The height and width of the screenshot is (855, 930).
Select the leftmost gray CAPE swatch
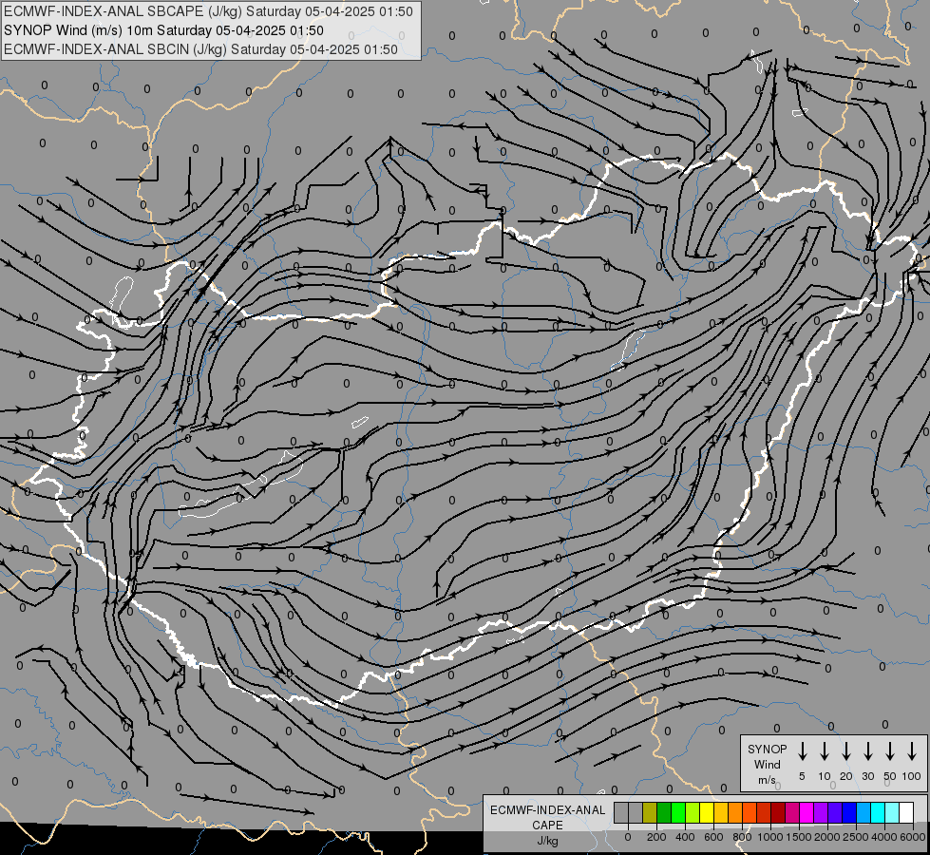pyautogui.click(x=621, y=812)
